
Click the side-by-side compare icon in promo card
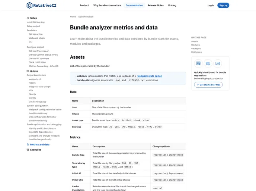click(x=208, y=63)
